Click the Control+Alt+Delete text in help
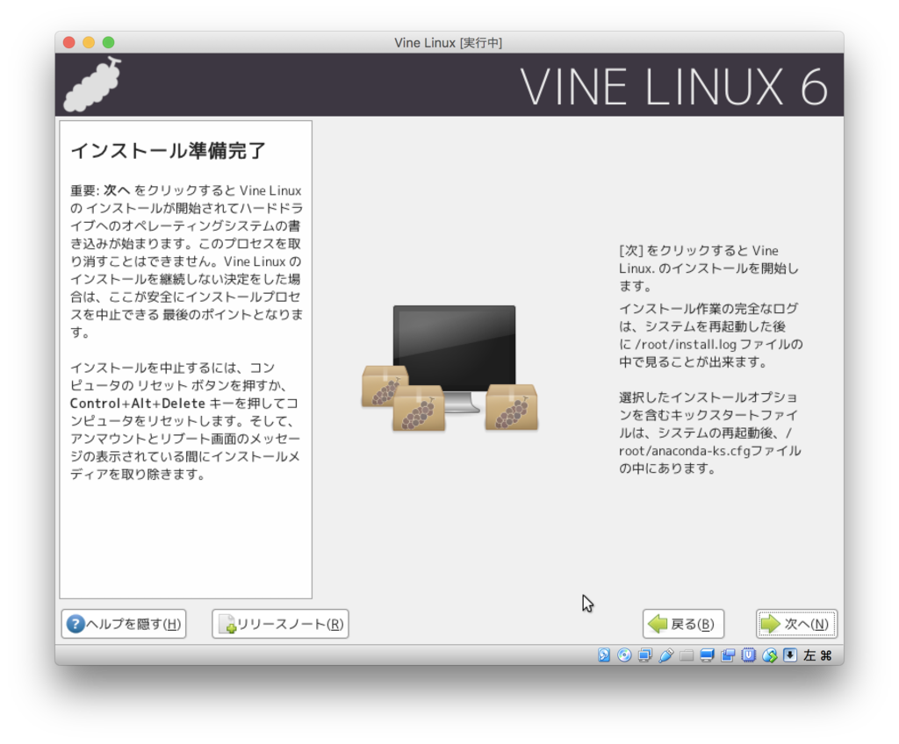This screenshot has height=744, width=899. (x=138, y=403)
